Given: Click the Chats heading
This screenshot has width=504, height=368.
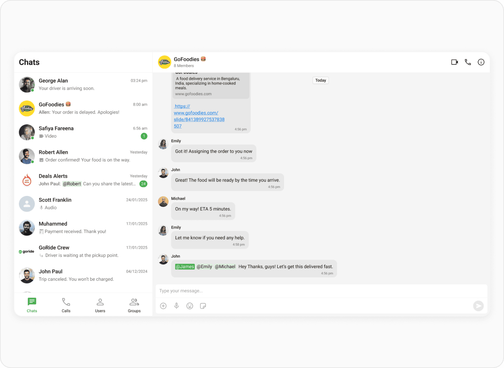Looking at the screenshot, I should pyautogui.click(x=29, y=62).
